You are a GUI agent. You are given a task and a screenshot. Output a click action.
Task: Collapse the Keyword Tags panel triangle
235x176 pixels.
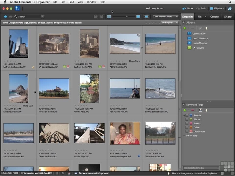pos(183,105)
